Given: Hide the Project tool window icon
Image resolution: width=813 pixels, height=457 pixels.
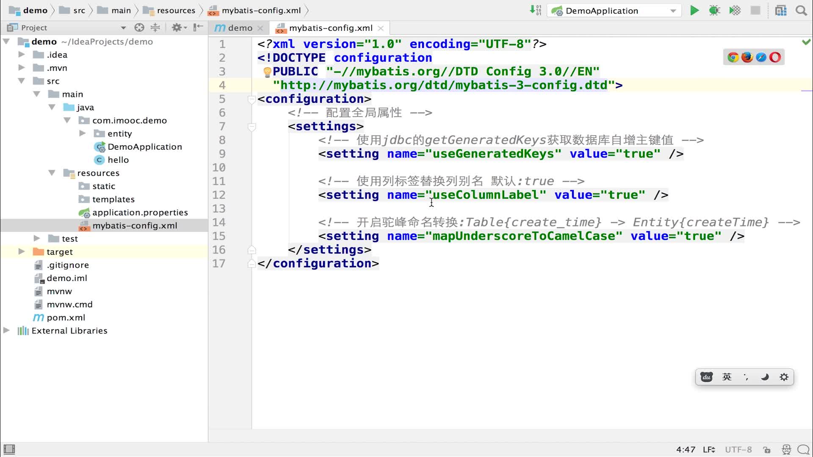Looking at the screenshot, I should click(x=198, y=28).
